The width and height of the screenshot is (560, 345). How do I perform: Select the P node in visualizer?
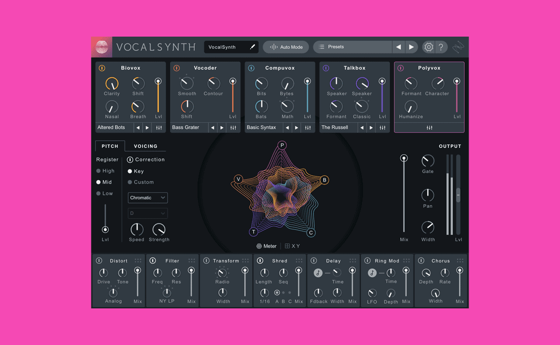[x=282, y=145]
